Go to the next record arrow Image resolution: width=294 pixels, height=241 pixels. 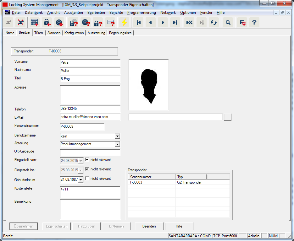pos(163,23)
